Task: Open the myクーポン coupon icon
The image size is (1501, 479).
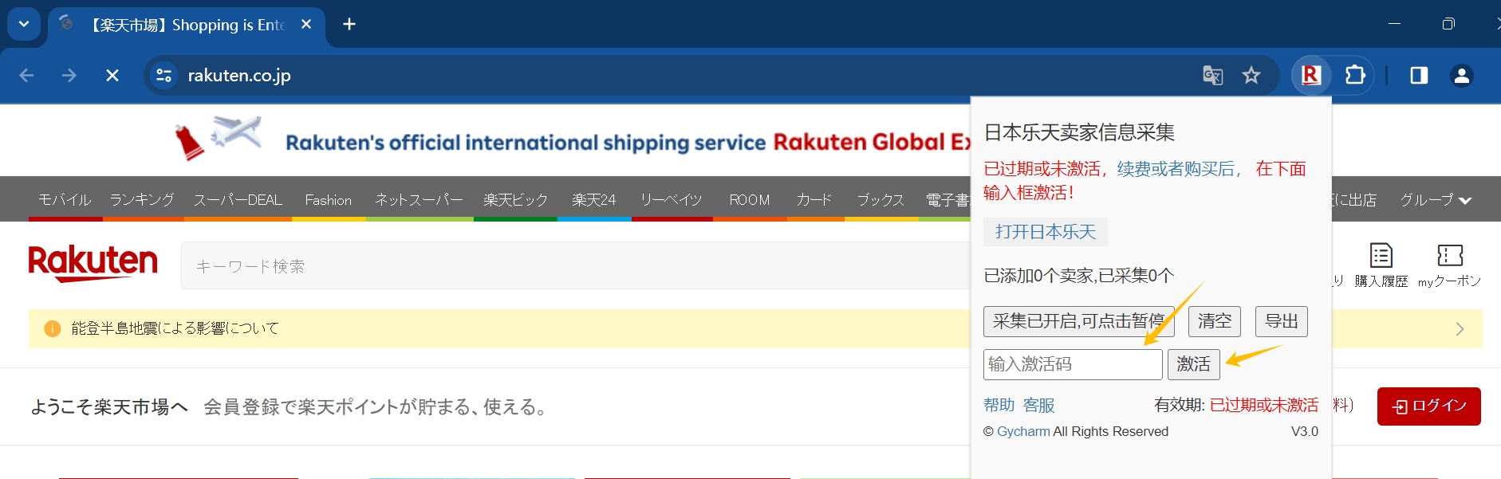Action: [1450, 265]
